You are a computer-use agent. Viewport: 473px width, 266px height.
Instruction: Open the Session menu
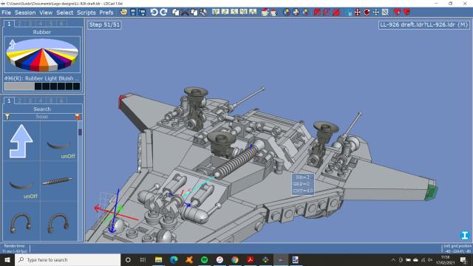click(x=25, y=13)
